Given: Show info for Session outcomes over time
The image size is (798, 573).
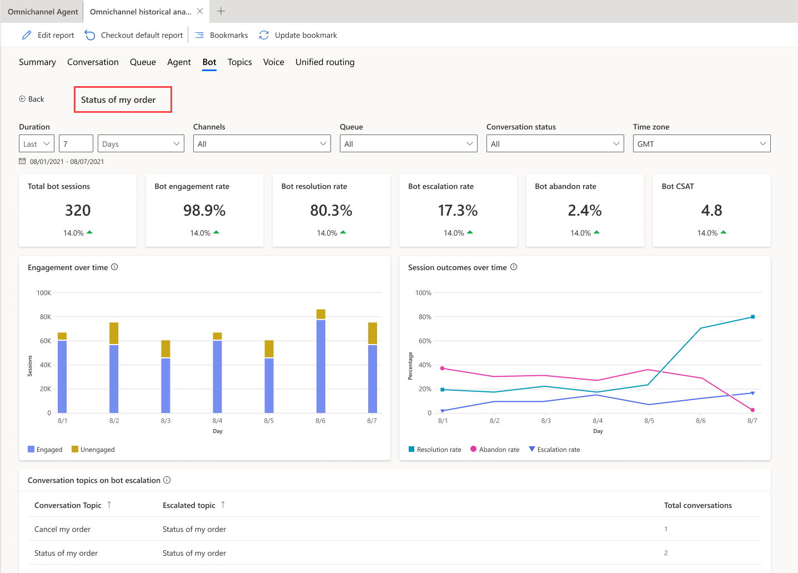Looking at the screenshot, I should (x=514, y=267).
